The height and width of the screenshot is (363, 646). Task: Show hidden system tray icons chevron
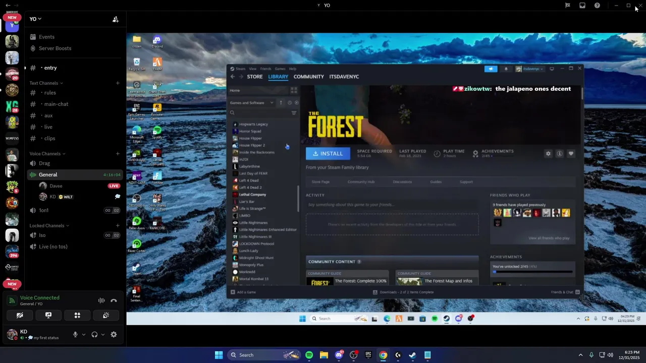(580, 355)
